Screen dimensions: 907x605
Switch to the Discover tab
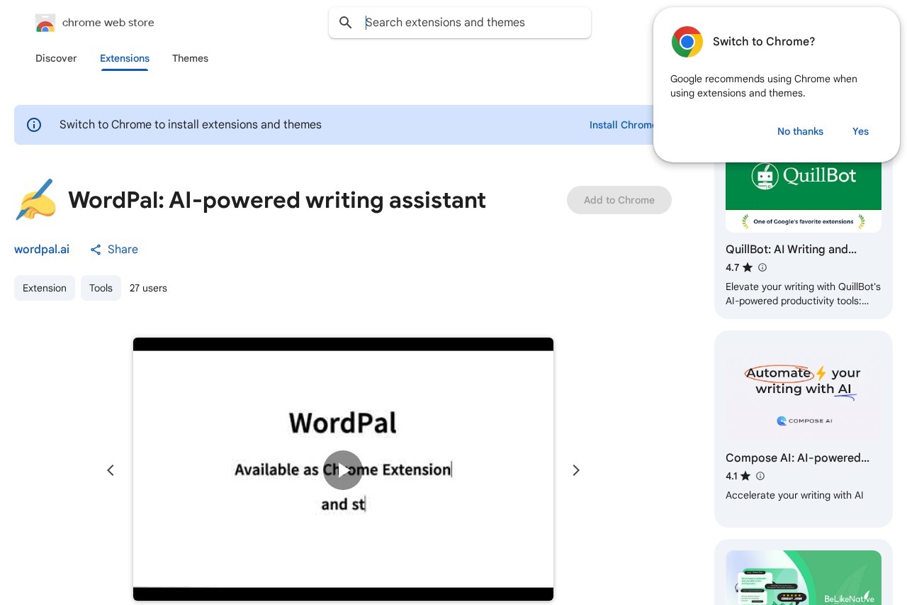click(56, 58)
